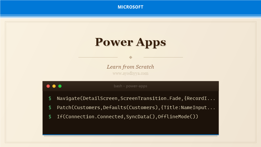Screen dimensions: 261x147
Task: Open the www.ayodhyya.com link
Action: 130,73
